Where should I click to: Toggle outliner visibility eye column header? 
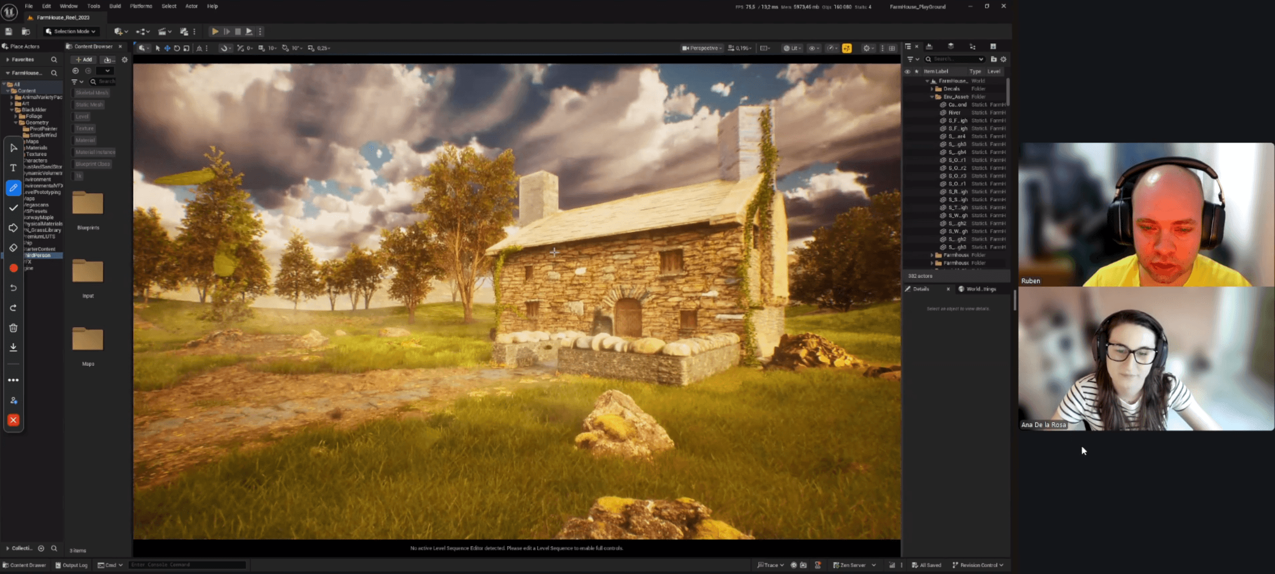[x=907, y=71]
